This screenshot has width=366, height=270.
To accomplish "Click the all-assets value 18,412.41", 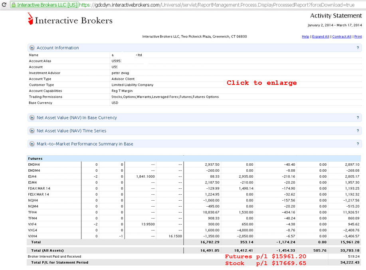I will pos(243,250).
